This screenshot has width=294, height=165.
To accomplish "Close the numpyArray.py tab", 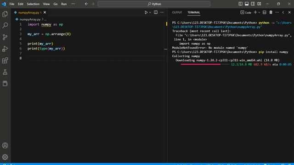I will pos(45,12).
